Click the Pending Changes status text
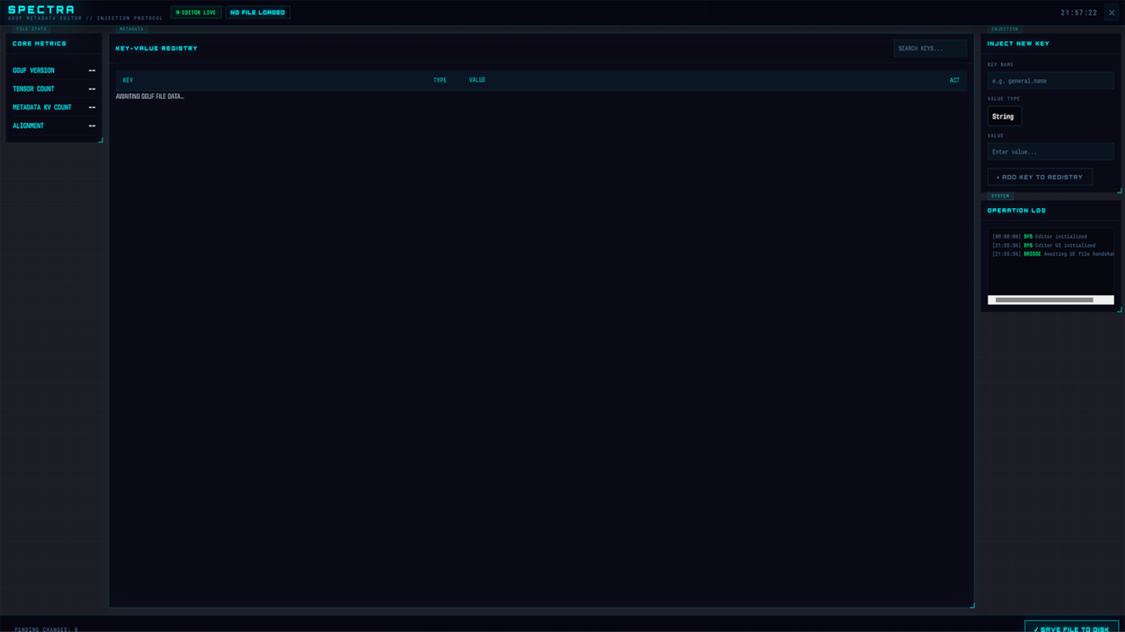This screenshot has height=632, width=1125. coord(46,629)
